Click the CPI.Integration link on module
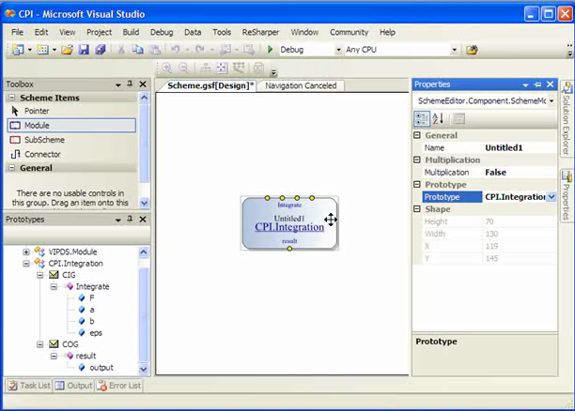 tap(289, 227)
